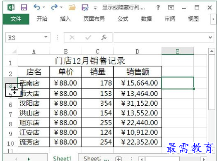Switch to the second sheet tab
The height and width of the screenshot is (161, 217).
tap(92, 158)
